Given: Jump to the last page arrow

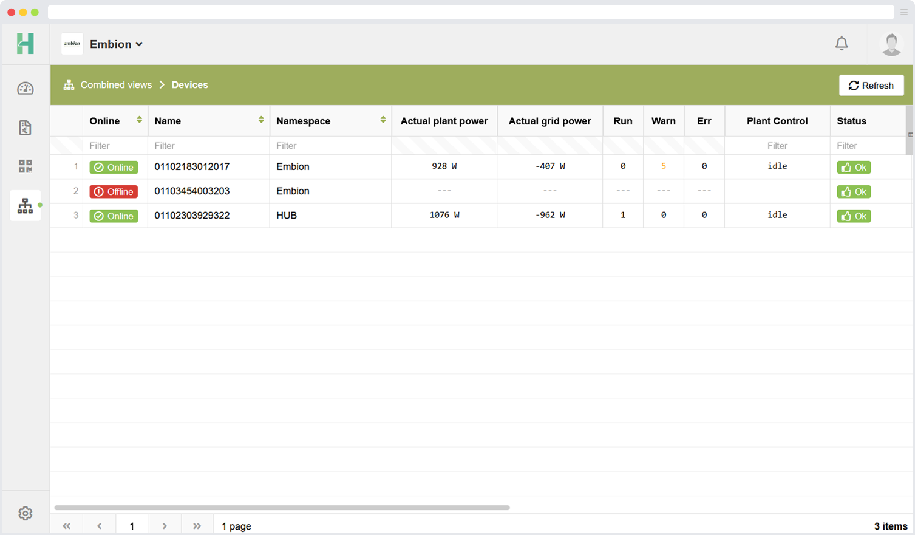Looking at the screenshot, I should click(x=197, y=526).
